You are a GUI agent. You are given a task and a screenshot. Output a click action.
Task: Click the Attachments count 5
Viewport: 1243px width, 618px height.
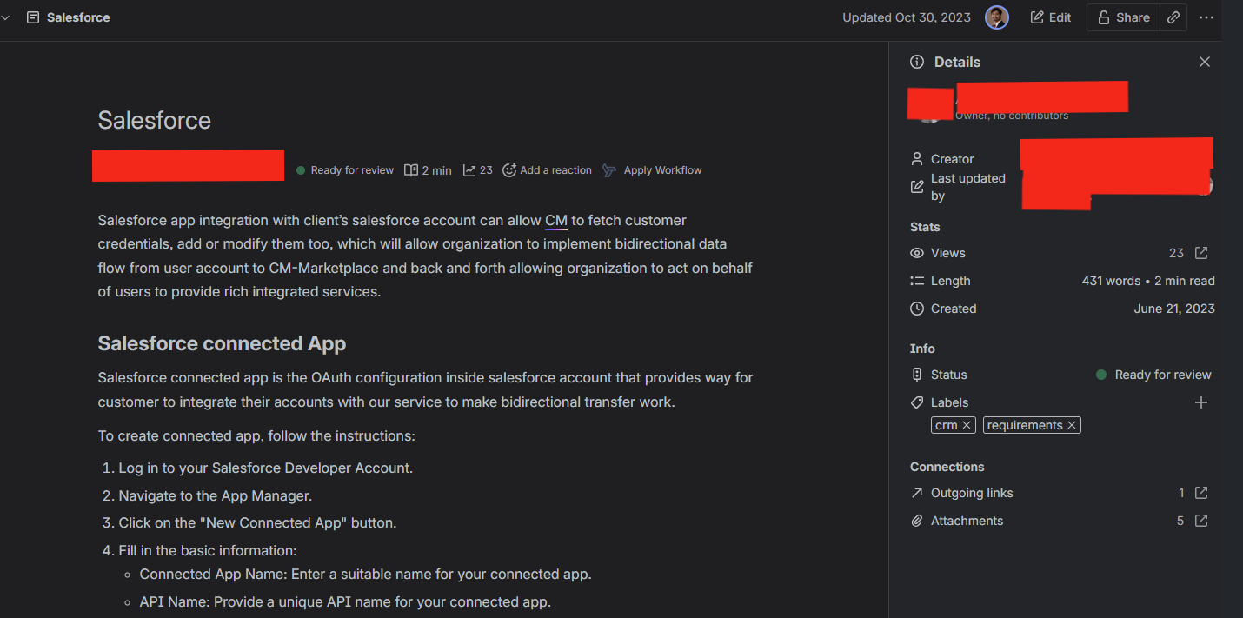click(x=1180, y=521)
